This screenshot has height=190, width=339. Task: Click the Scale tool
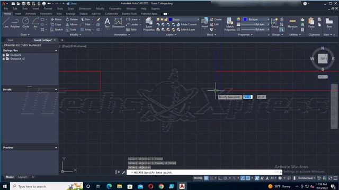71,30
